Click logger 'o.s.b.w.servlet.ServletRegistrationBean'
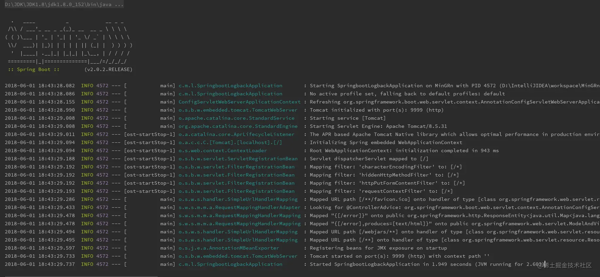Image resolution: width=600 pixels, height=277 pixels. coord(238,159)
